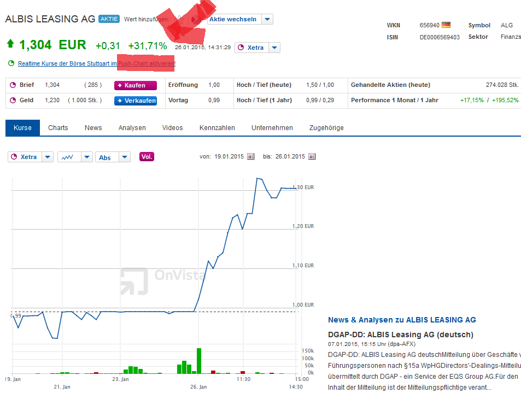521x393 pixels.
Task: Switch to the Charts tab
Action: pos(58,127)
